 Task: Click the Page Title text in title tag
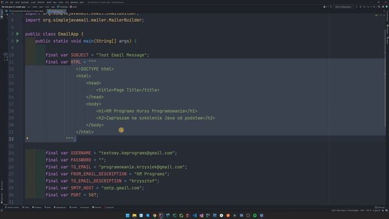(126, 90)
